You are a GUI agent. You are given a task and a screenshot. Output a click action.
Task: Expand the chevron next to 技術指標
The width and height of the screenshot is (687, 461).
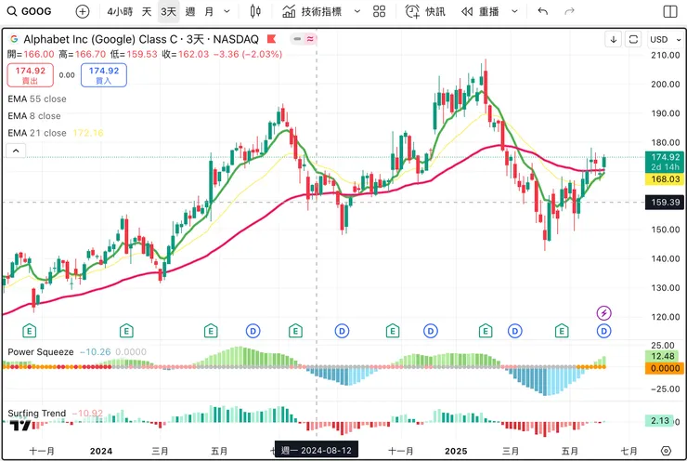pos(357,11)
